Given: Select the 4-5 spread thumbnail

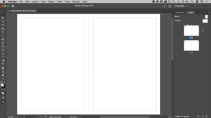Looking at the screenshot, I should click(191, 46).
